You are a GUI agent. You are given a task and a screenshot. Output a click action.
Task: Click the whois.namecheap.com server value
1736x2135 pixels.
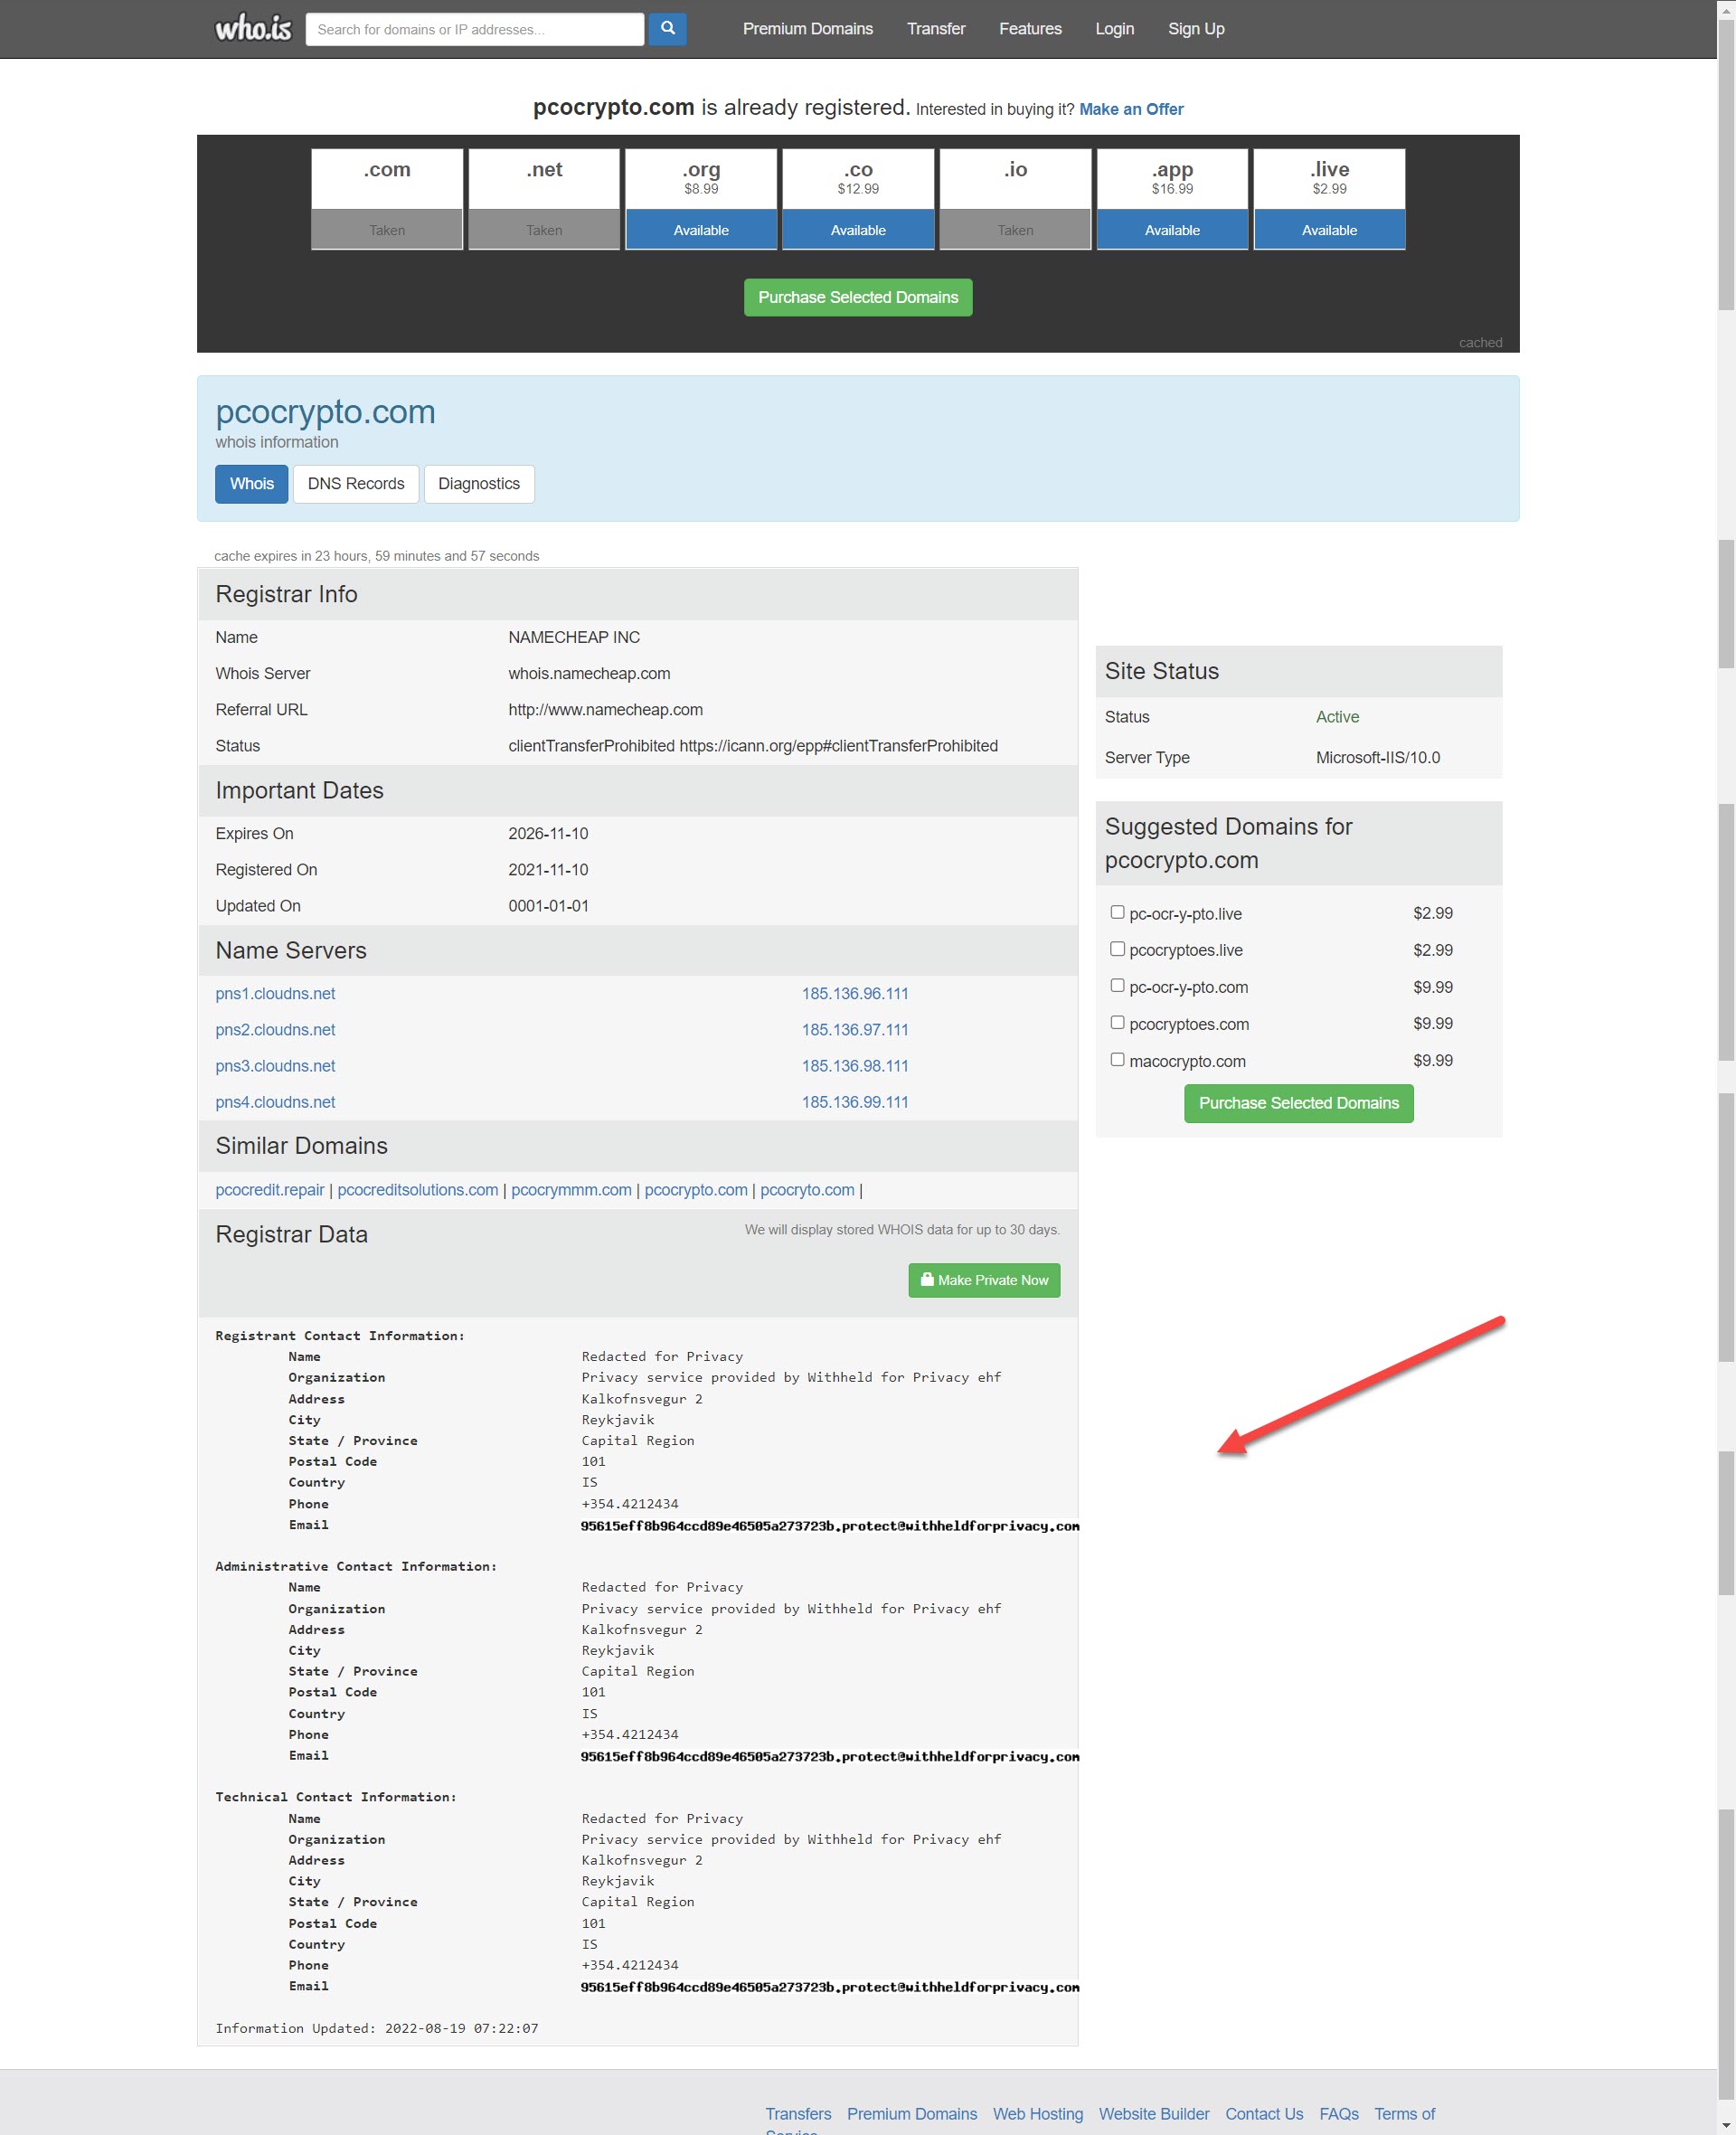pos(589,674)
